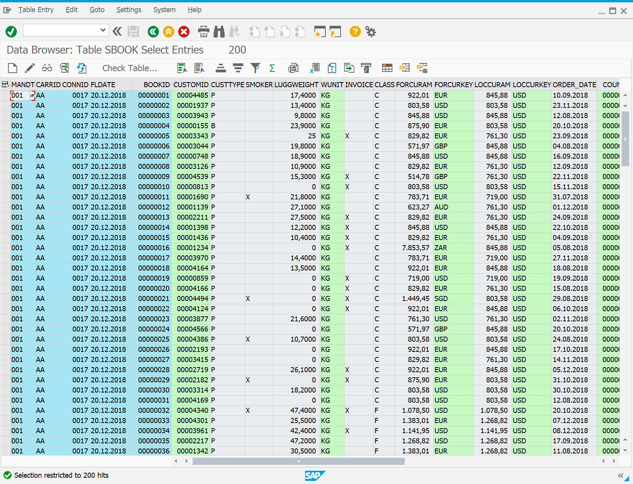Open Find with the binoculars icon

click(x=219, y=32)
